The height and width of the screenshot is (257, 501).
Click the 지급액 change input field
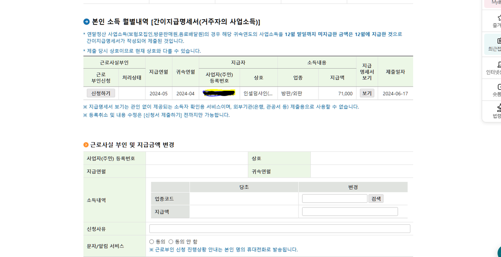(350, 211)
